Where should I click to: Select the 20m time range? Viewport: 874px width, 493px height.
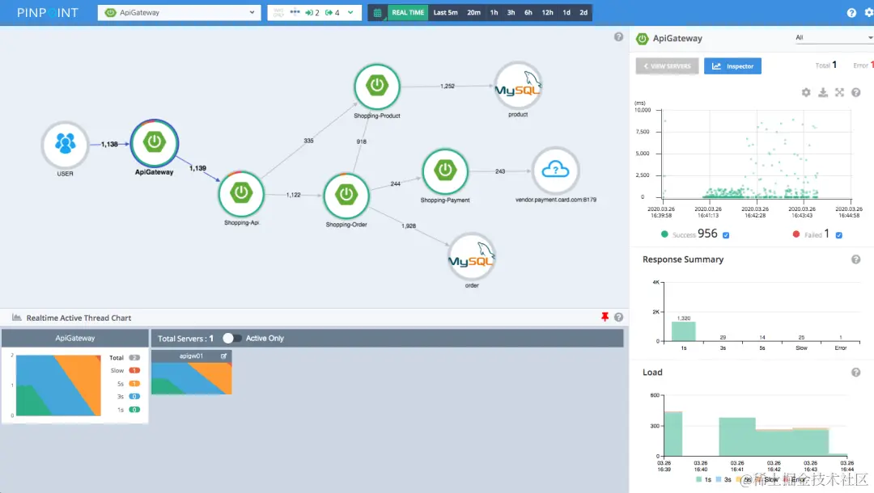coord(473,12)
